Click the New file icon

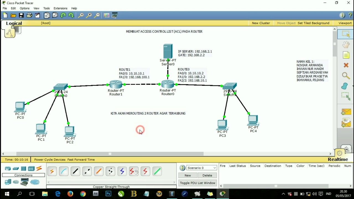[5, 15]
